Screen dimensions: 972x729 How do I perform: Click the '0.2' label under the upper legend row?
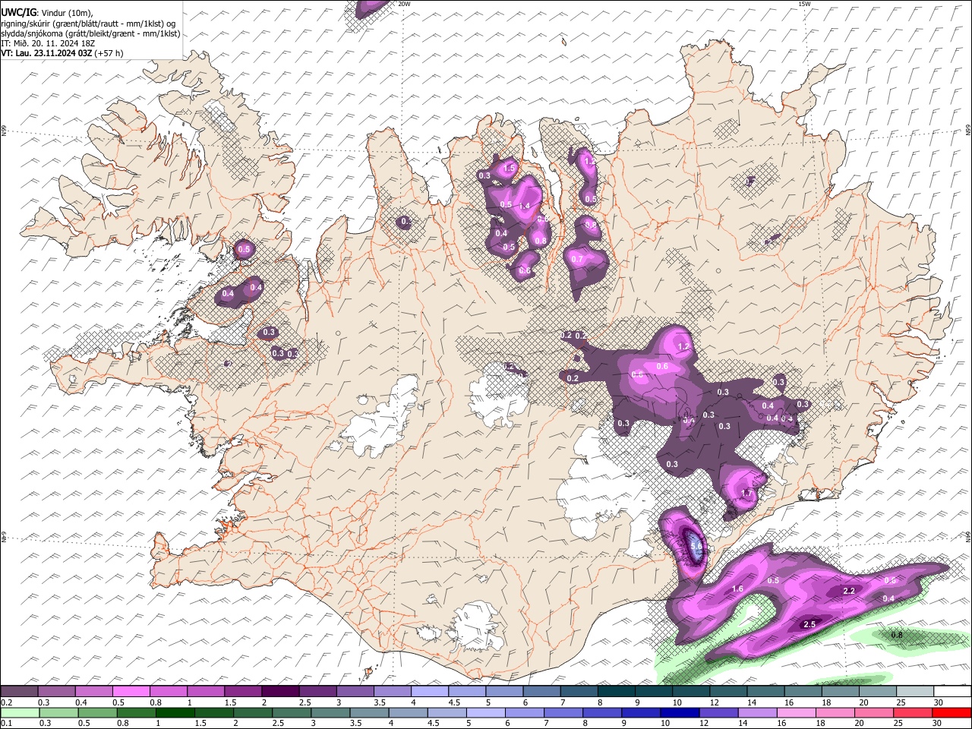7,702
